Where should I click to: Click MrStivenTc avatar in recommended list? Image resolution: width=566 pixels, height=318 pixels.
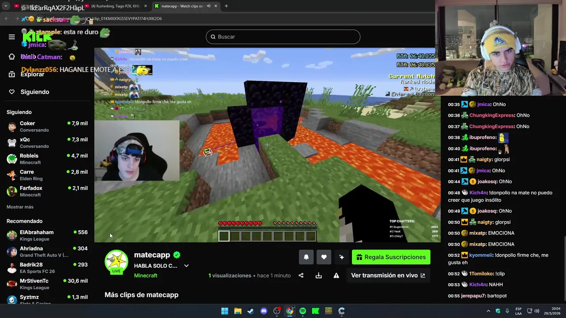pos(12,284)
